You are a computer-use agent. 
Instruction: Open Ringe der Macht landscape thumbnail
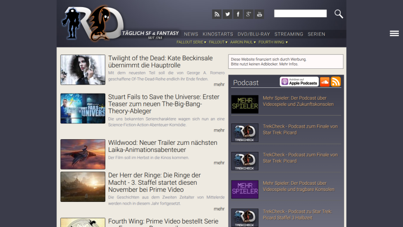tap(83, 187)
